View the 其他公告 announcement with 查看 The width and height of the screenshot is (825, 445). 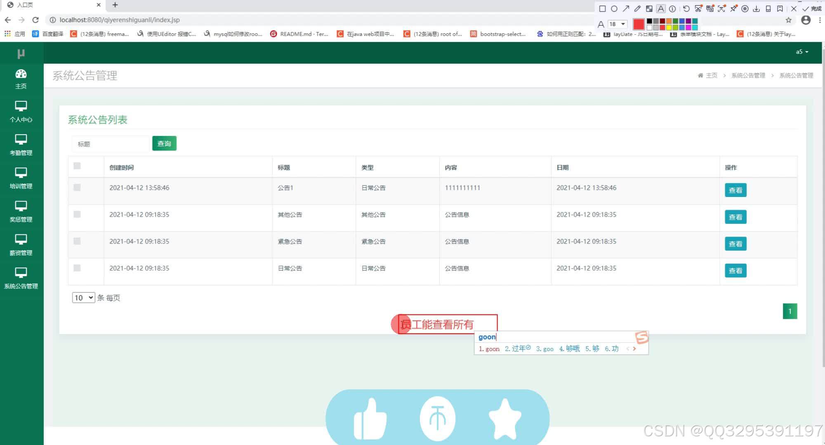[735, 217]
